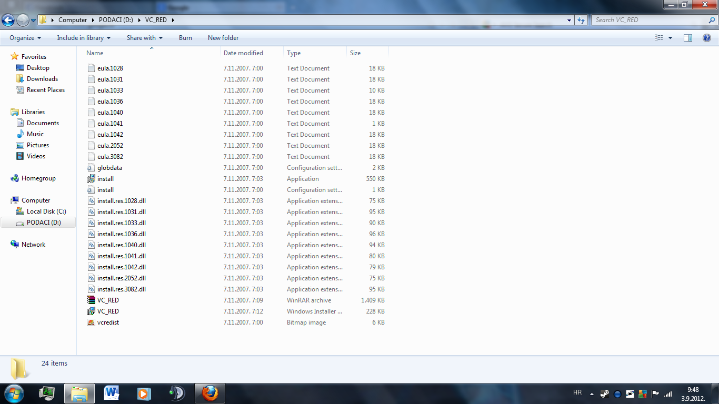Image resolution: width=719 pixels, height=404 pixels.
Task: Select the globdata configuration file icon
Action: pos(91,168)
